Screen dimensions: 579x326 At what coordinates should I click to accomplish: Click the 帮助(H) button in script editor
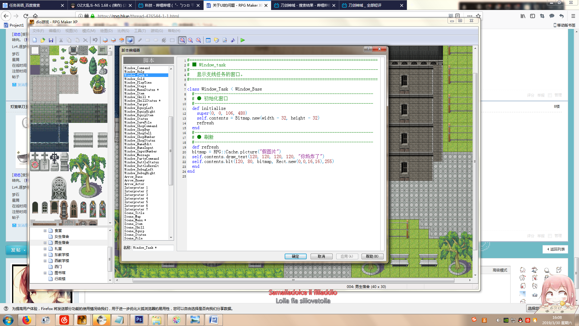372,256
